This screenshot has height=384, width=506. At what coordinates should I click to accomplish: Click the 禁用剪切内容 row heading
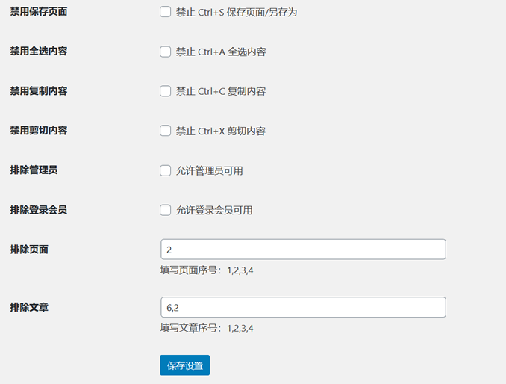coord(39,130)
